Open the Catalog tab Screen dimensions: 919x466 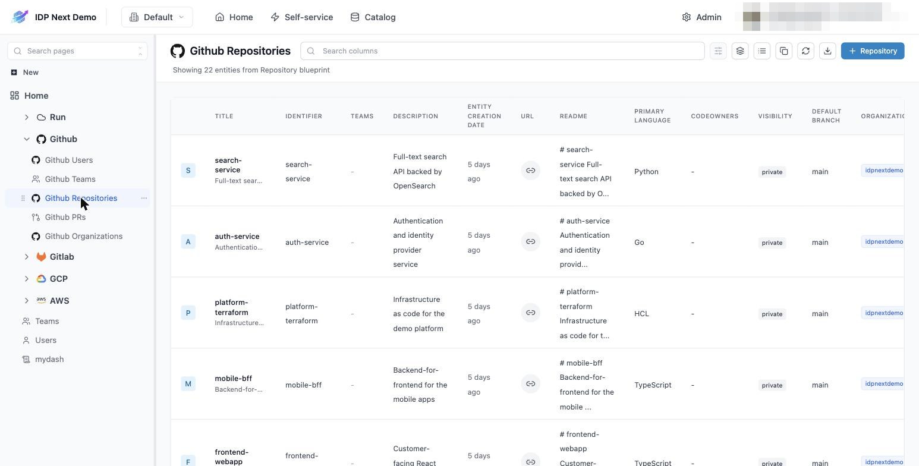(x=373, y=17)
